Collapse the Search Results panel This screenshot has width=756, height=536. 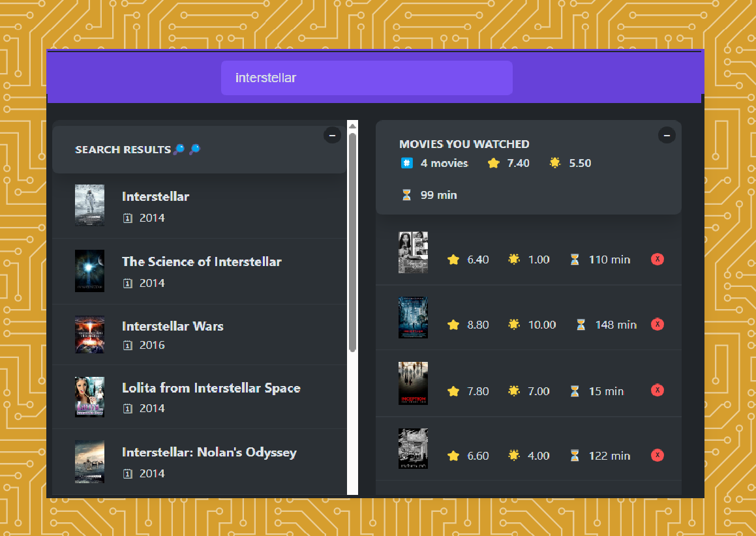(331, 135)
